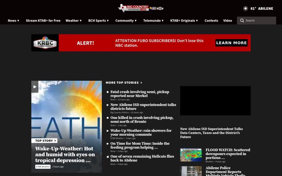Open Wake-Up-Weather: Hot and humid headline
The height and width of the screenshot is (176, 282).
point(65,154)
